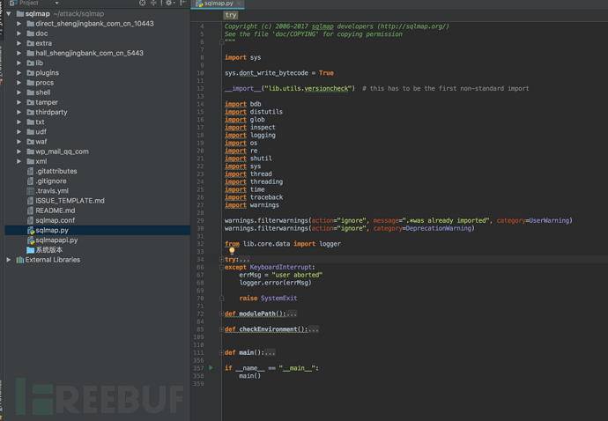Select the .gitattributes file icon
Screen dimensions: 608x421
[30, 172]
